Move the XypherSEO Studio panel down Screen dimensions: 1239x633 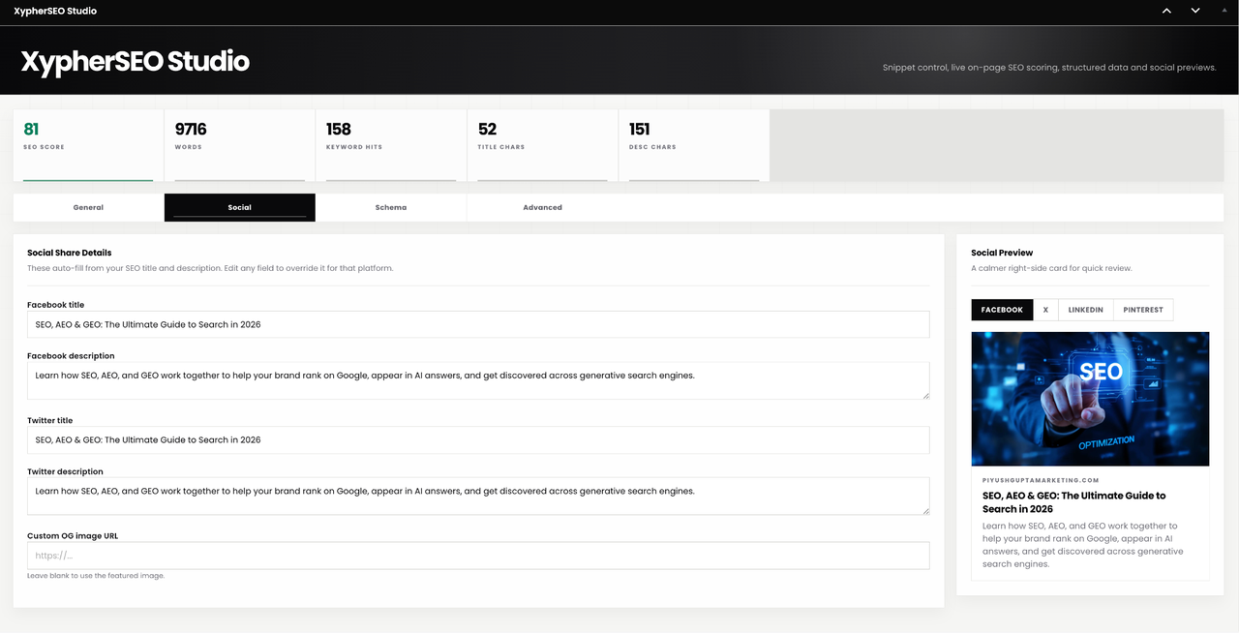(x=1195, y=11)
